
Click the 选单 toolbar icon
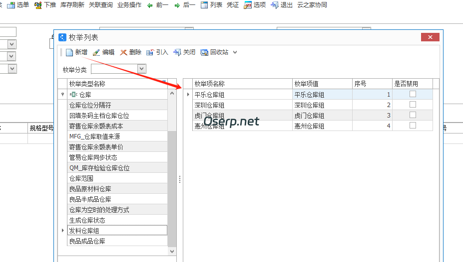tap(11, 5)
